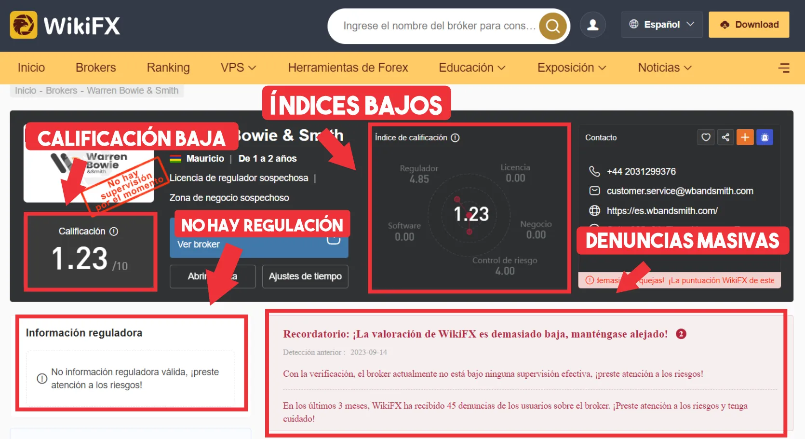
Task: Click the complaints warning alert icon
Action: click(590, 280)
